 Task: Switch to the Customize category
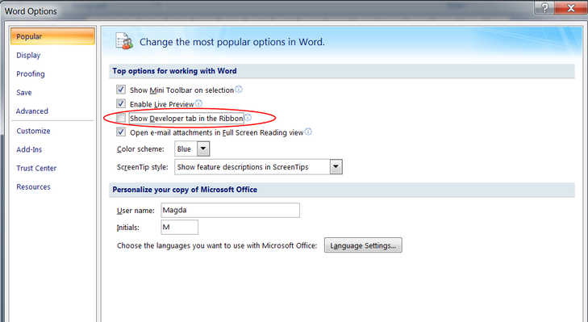point(33,131)
